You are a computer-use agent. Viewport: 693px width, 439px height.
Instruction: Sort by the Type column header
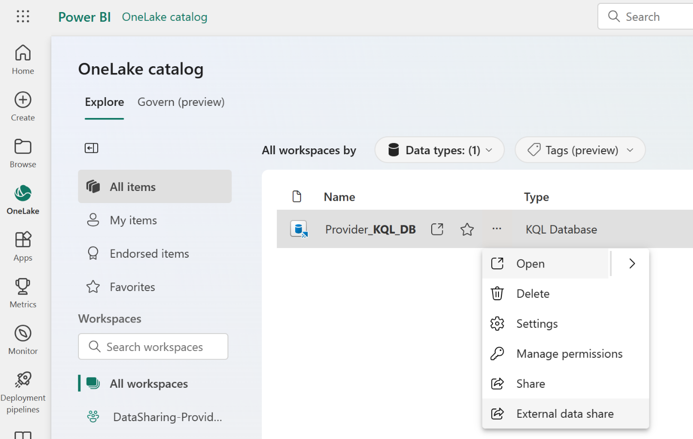point(536,197)
